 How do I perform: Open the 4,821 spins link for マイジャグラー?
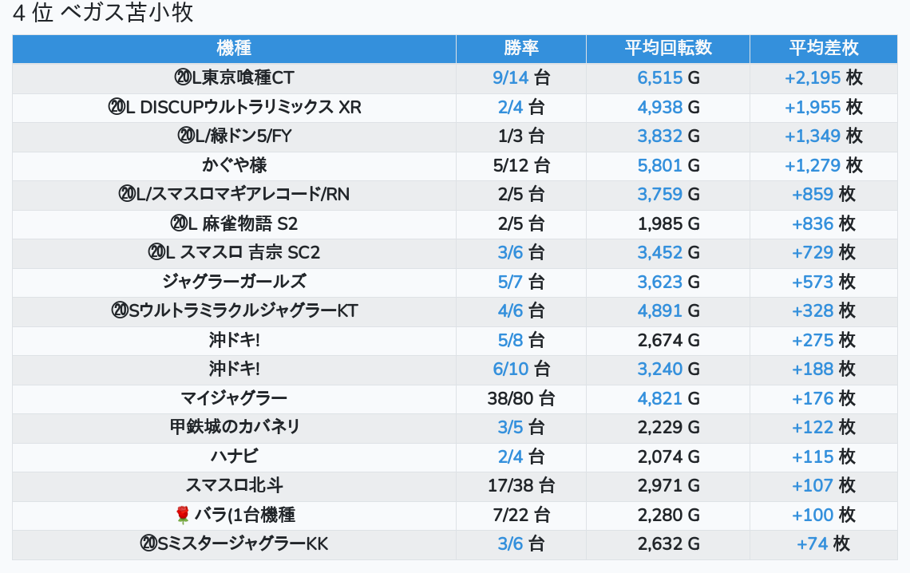coord(659,398)
